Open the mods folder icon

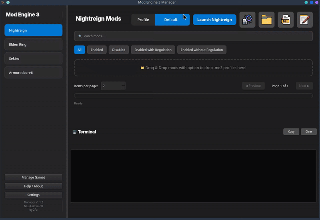point(266,20)
